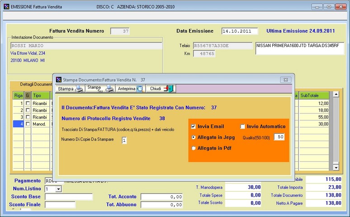Screen dimensions: 350x217
Task: Open the Num.Listino dropdown
Action: point(58,189)
